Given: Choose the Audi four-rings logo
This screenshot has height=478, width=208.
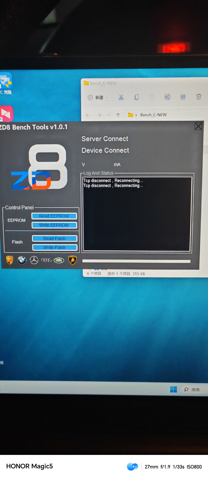Looking at the screenshot, I should click(x=46, y=260).
